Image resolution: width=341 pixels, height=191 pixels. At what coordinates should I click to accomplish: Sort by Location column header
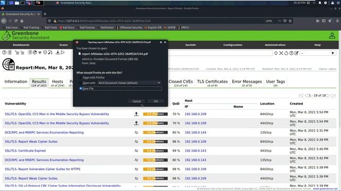coord(267,104)
